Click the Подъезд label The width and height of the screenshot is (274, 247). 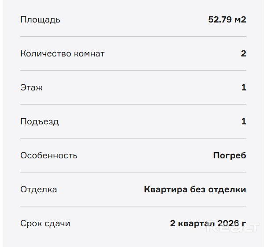click(x=39, y=122)
